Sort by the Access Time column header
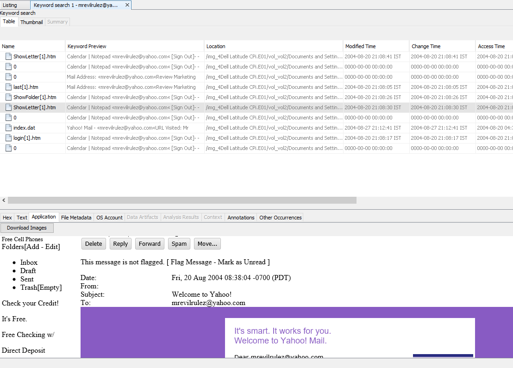Viewport: 513px width, 368px height. click(494, 46)
